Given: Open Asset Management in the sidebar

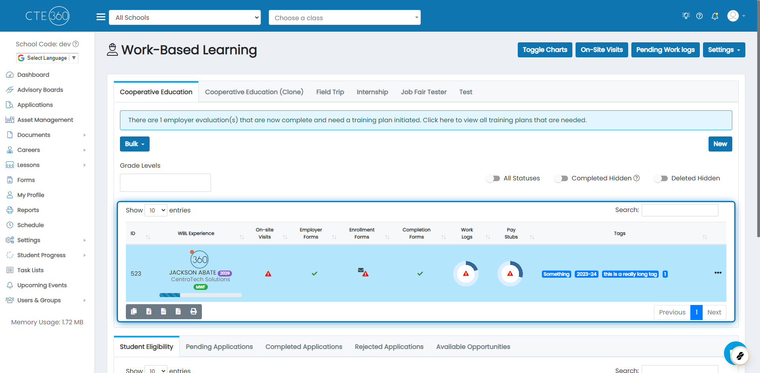Looking at the screenshot, I should (45, 120).
